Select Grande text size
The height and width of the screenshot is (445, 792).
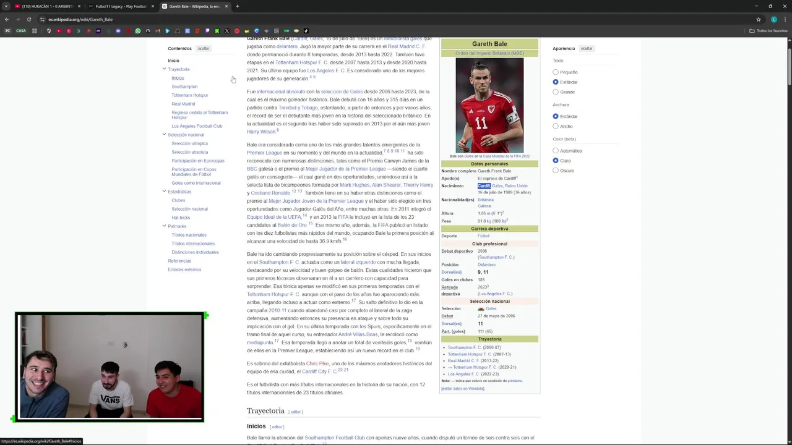(x=556, y=92)
